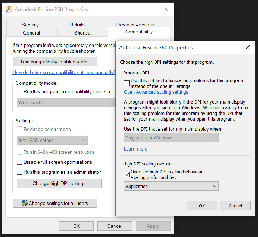Click OK in the main Properties window
Screen dimensions: 258x237
[x=76, y=226]
